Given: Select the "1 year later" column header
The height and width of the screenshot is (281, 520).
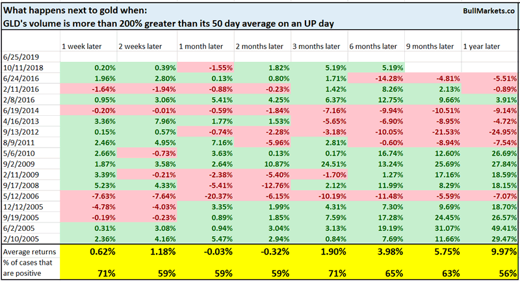Looking at the screenshot, I should 482,47.
